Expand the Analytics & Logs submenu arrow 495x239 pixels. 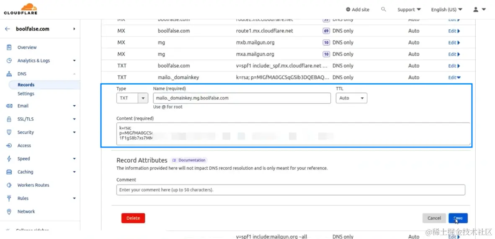[74, 61]
